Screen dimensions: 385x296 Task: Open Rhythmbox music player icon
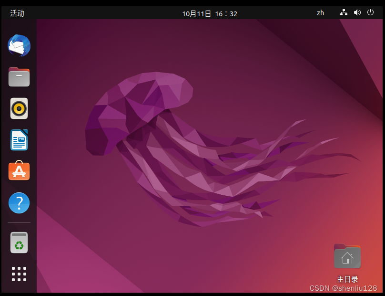pyautogui.click(x=19, y=108)
